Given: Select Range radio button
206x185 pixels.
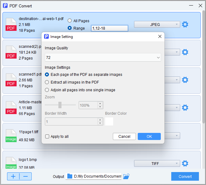Looking at the screenshot, I should tap(69, 28).
